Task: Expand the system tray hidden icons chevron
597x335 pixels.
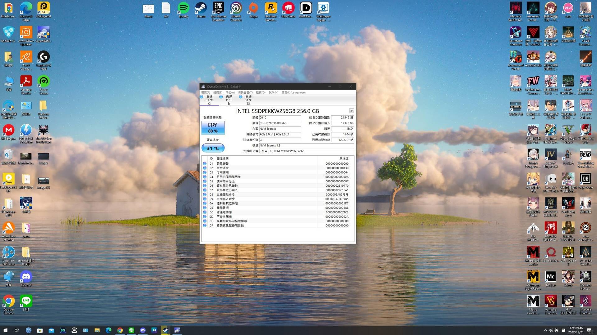Action: point(545,330)
